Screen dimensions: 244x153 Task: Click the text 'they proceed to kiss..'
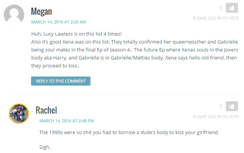tap(55, 66)
